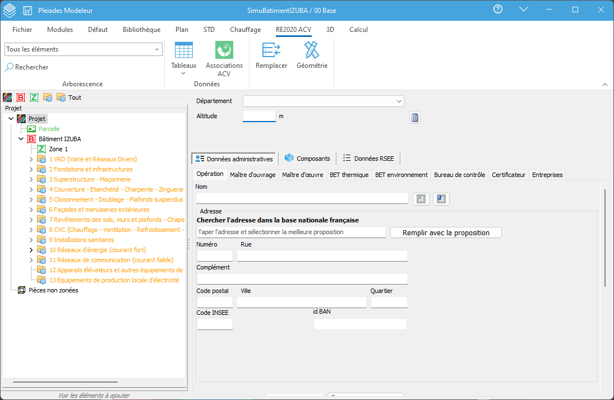Open the Composants section button
Image resolution: width=614 pixels, height=400 pixels.
click(x=307, y=159)
